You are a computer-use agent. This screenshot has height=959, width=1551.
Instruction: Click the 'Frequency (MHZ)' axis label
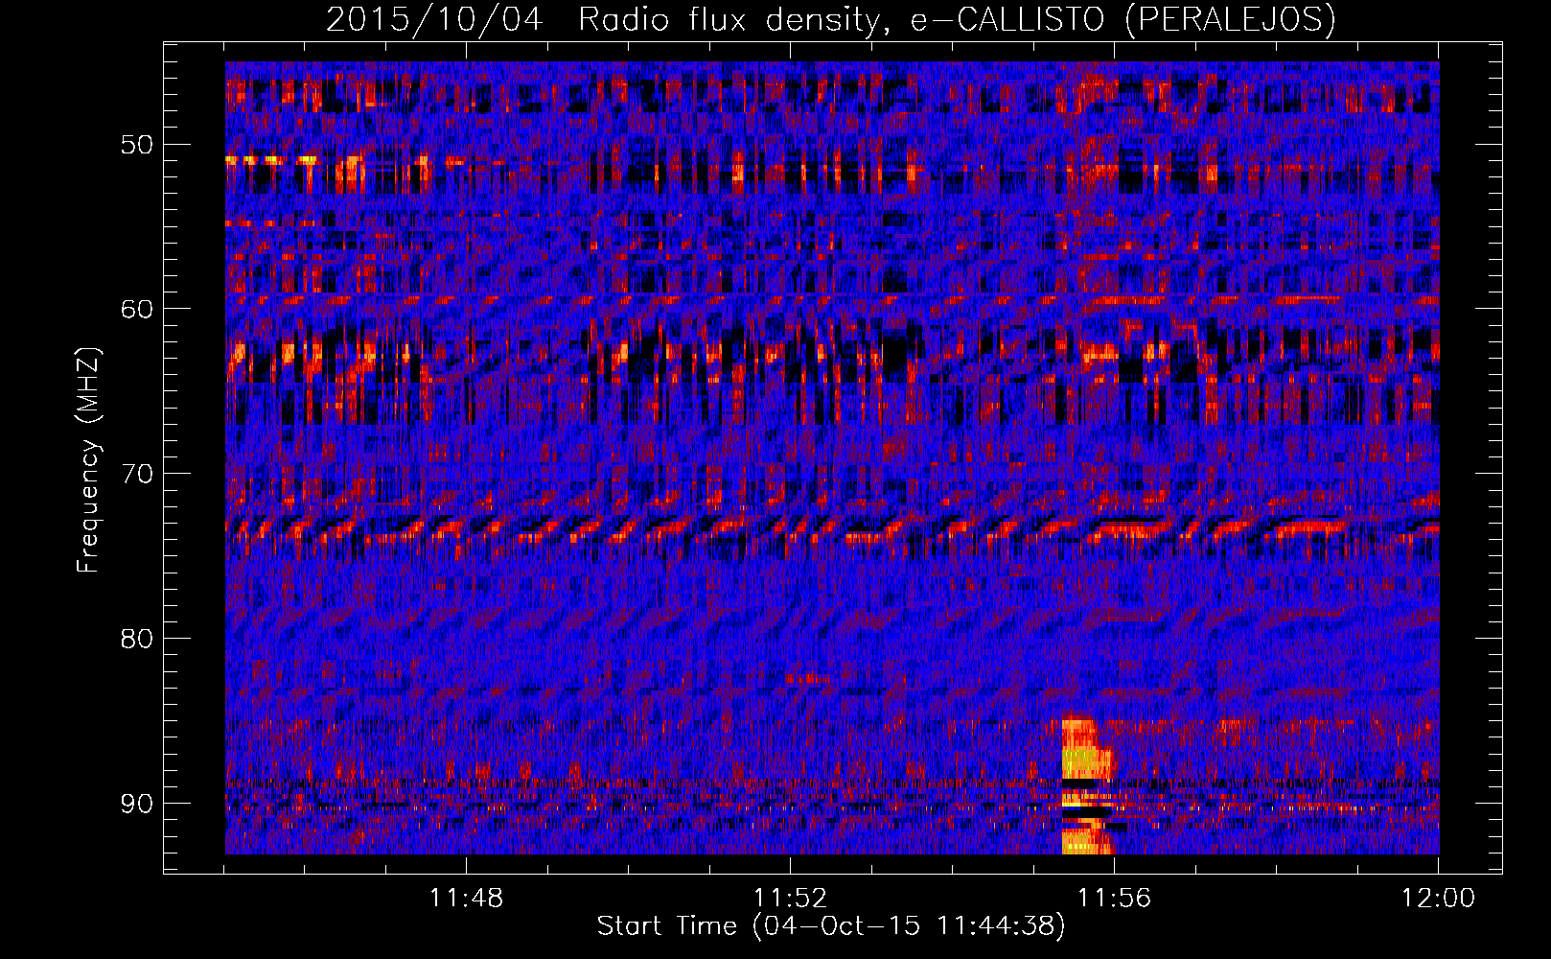click(87, 460)
